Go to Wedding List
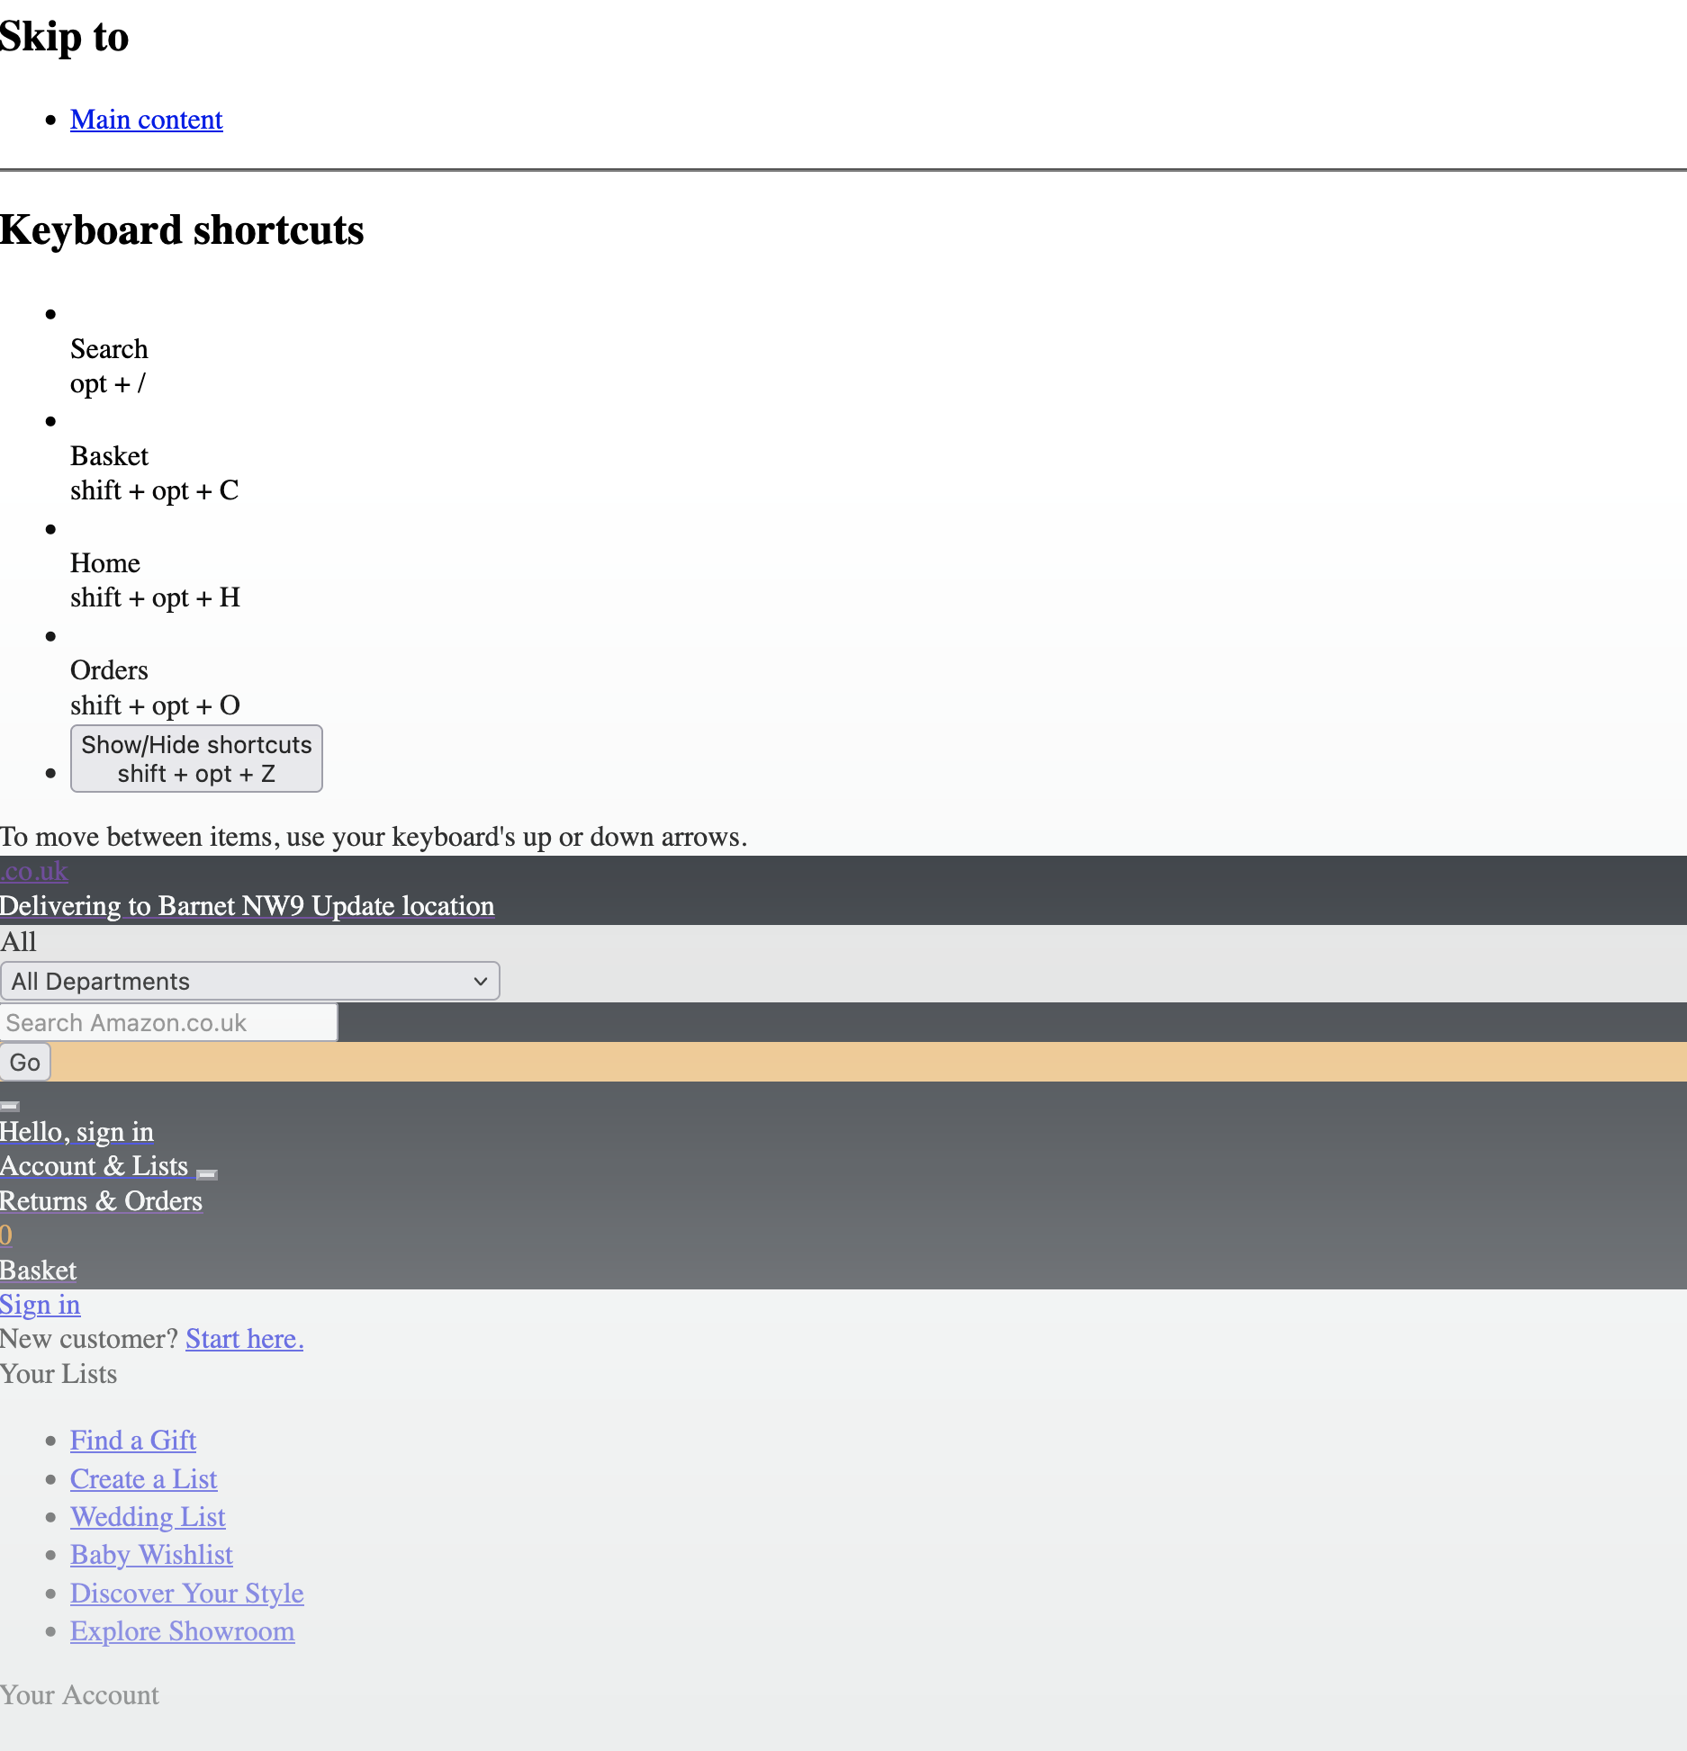This screenshot has height=1751, width=1687. coord(148,1517)
